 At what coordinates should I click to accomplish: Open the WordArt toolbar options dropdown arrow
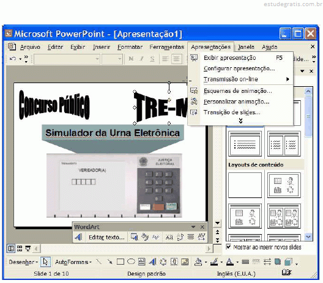(x=193, y=227)
